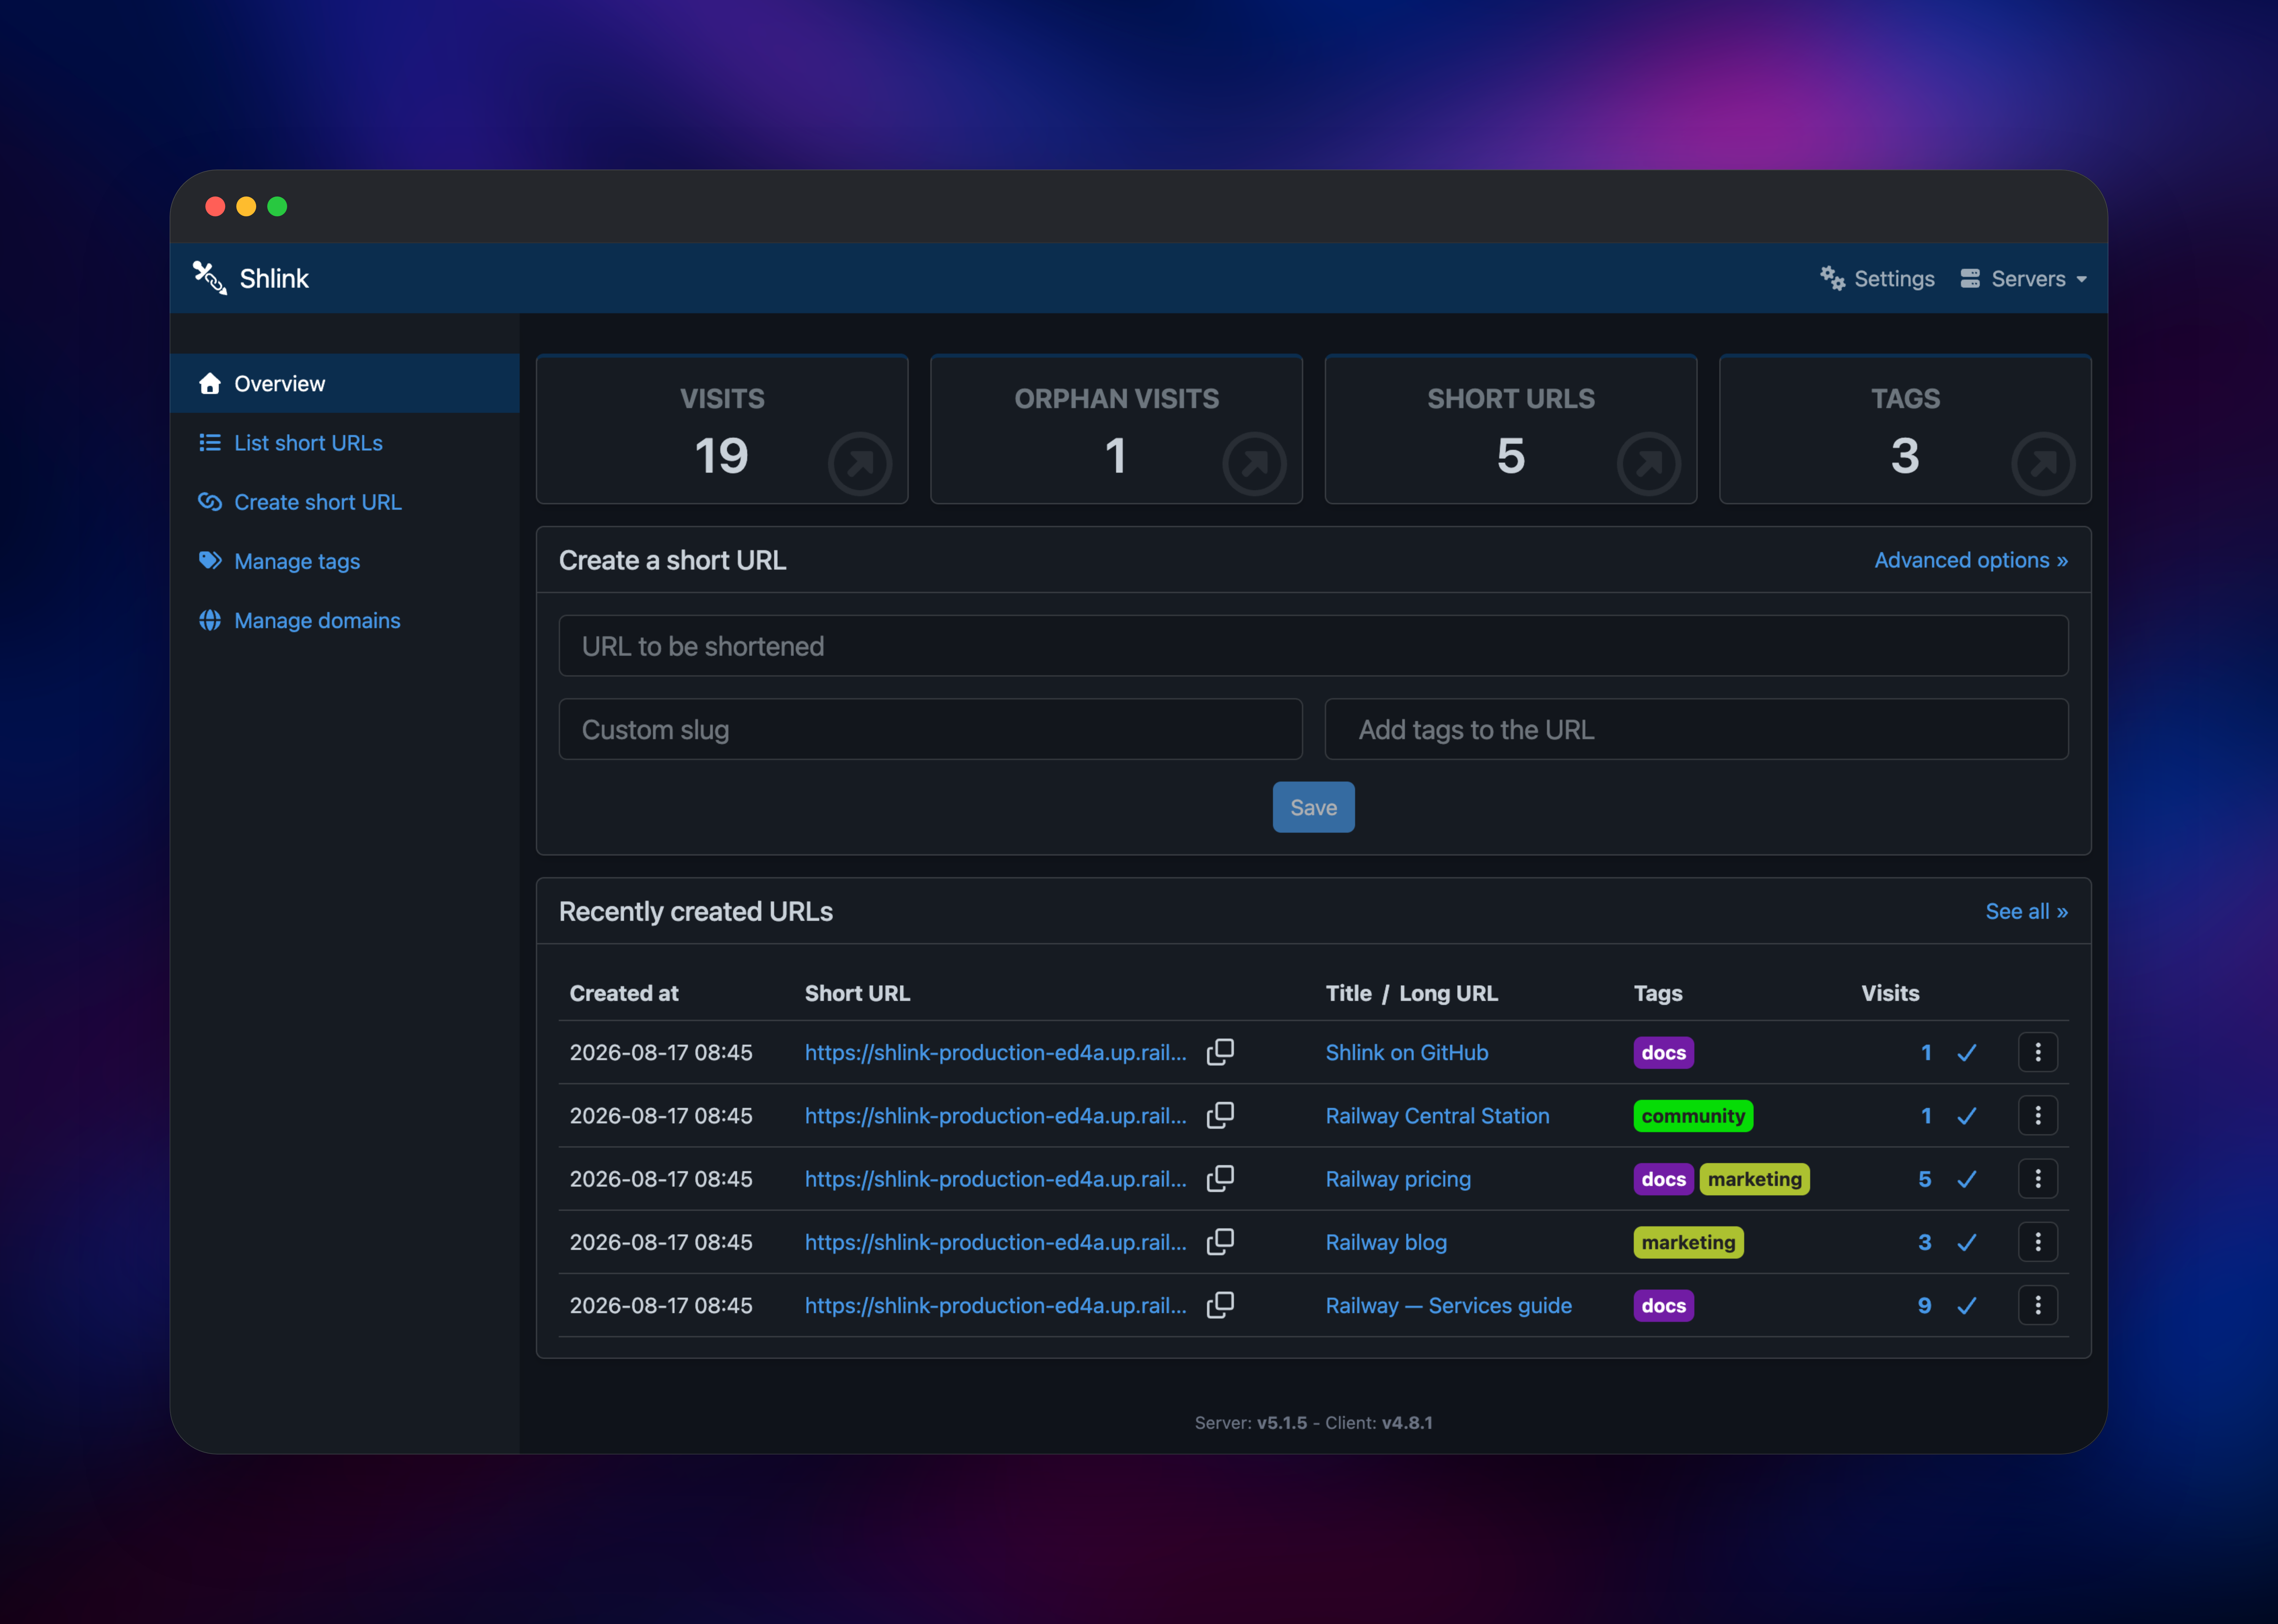Copy short URL for Shlink on GitHub
Screen dimensions: 2278x1624
click(1220, 1052)
